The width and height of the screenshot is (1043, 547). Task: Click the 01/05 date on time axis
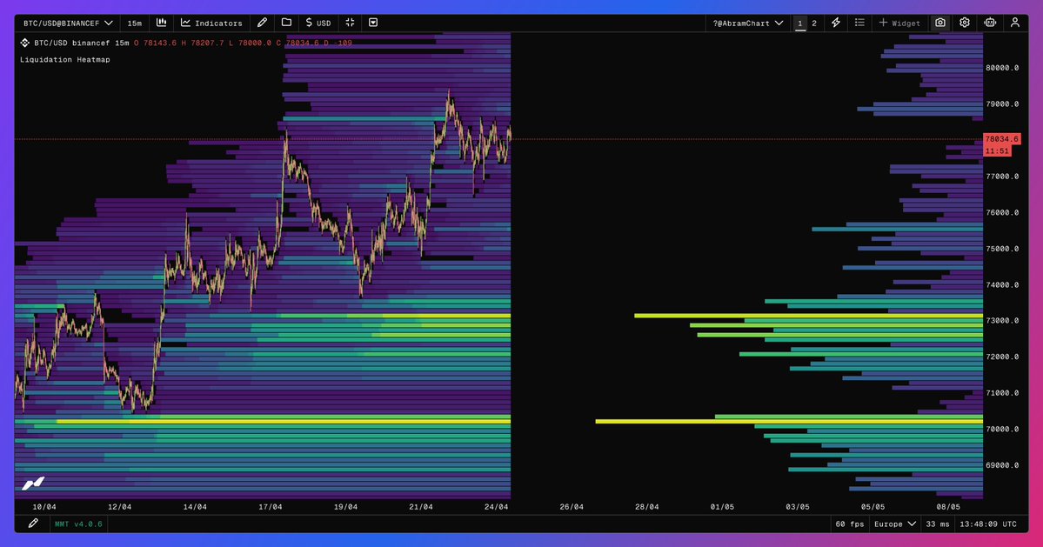[722, 507]
